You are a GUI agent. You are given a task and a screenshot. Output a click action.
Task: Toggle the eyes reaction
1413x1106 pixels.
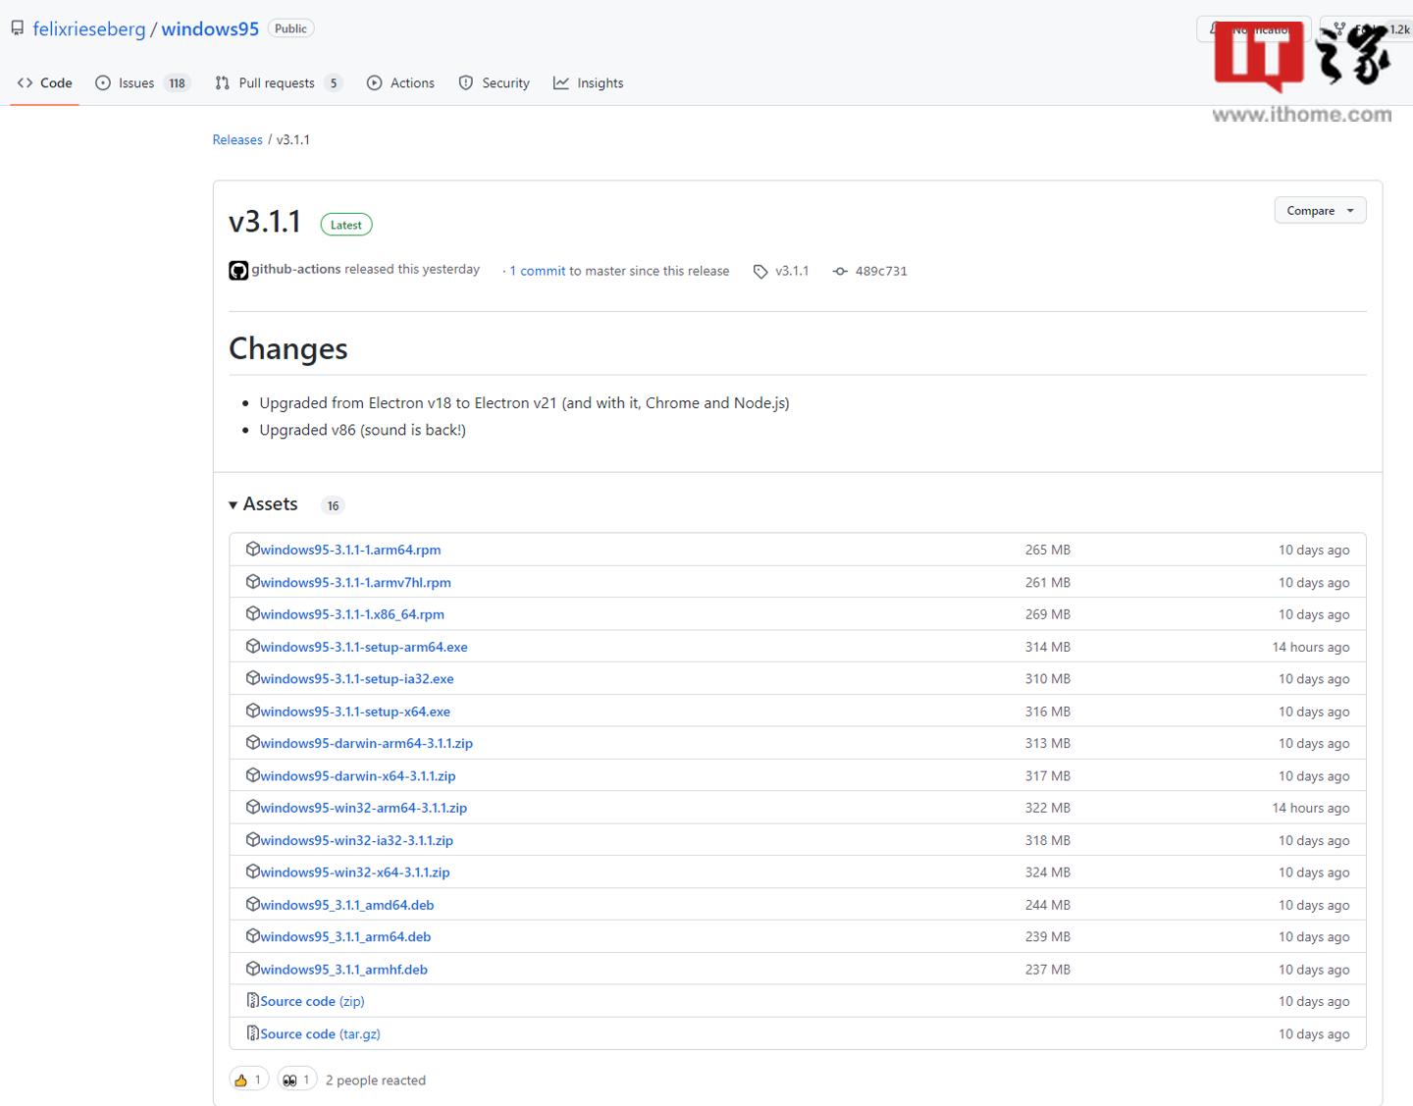coord(296,1079)
